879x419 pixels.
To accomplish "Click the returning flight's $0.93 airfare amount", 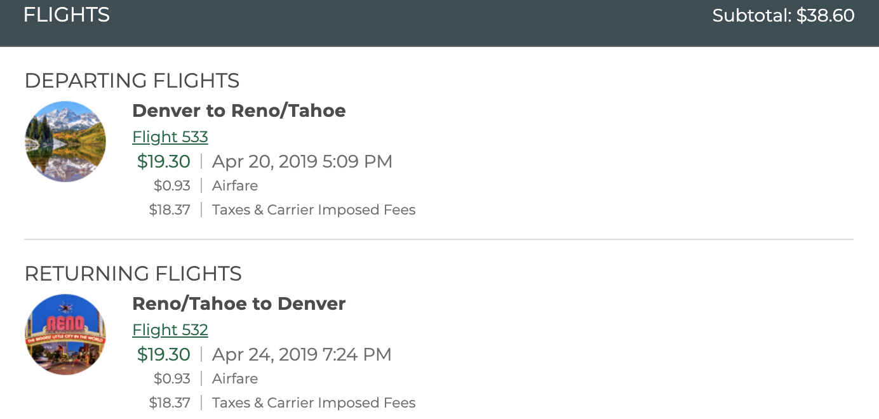I will click(172, 379).
